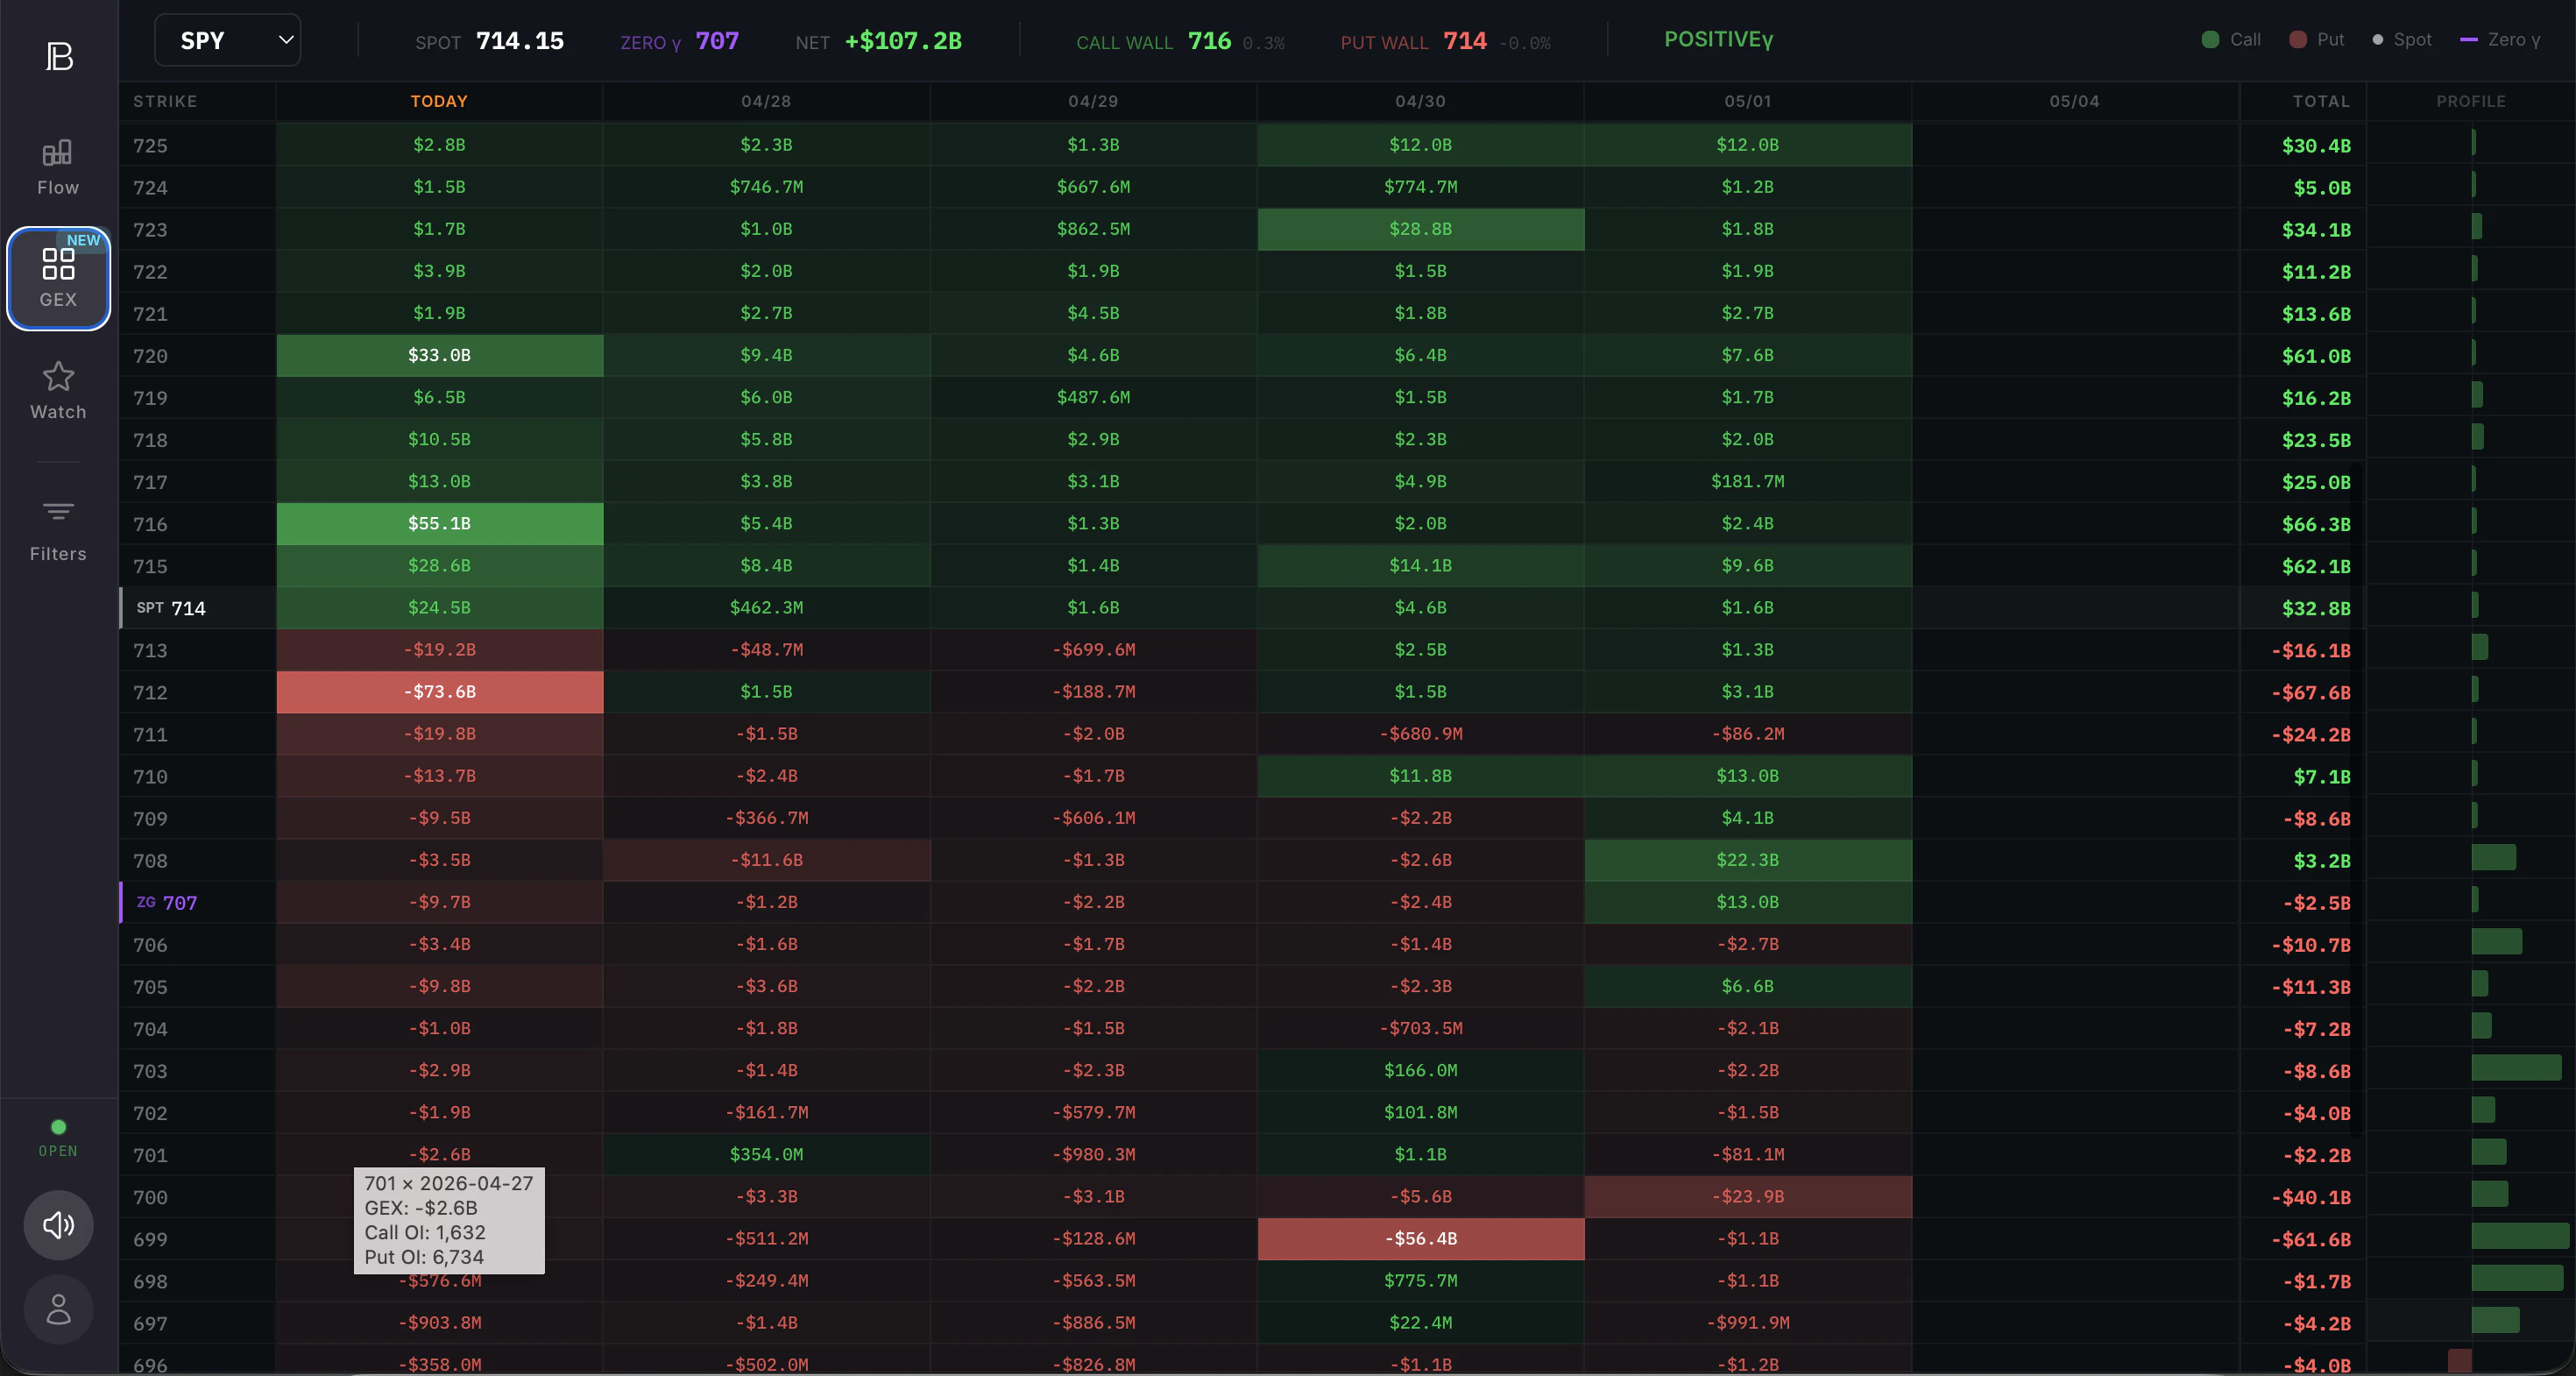Click the POSITIVEγ regime label
The height and width of the screenshot is (1376, 2576).
coord(1718,40)
